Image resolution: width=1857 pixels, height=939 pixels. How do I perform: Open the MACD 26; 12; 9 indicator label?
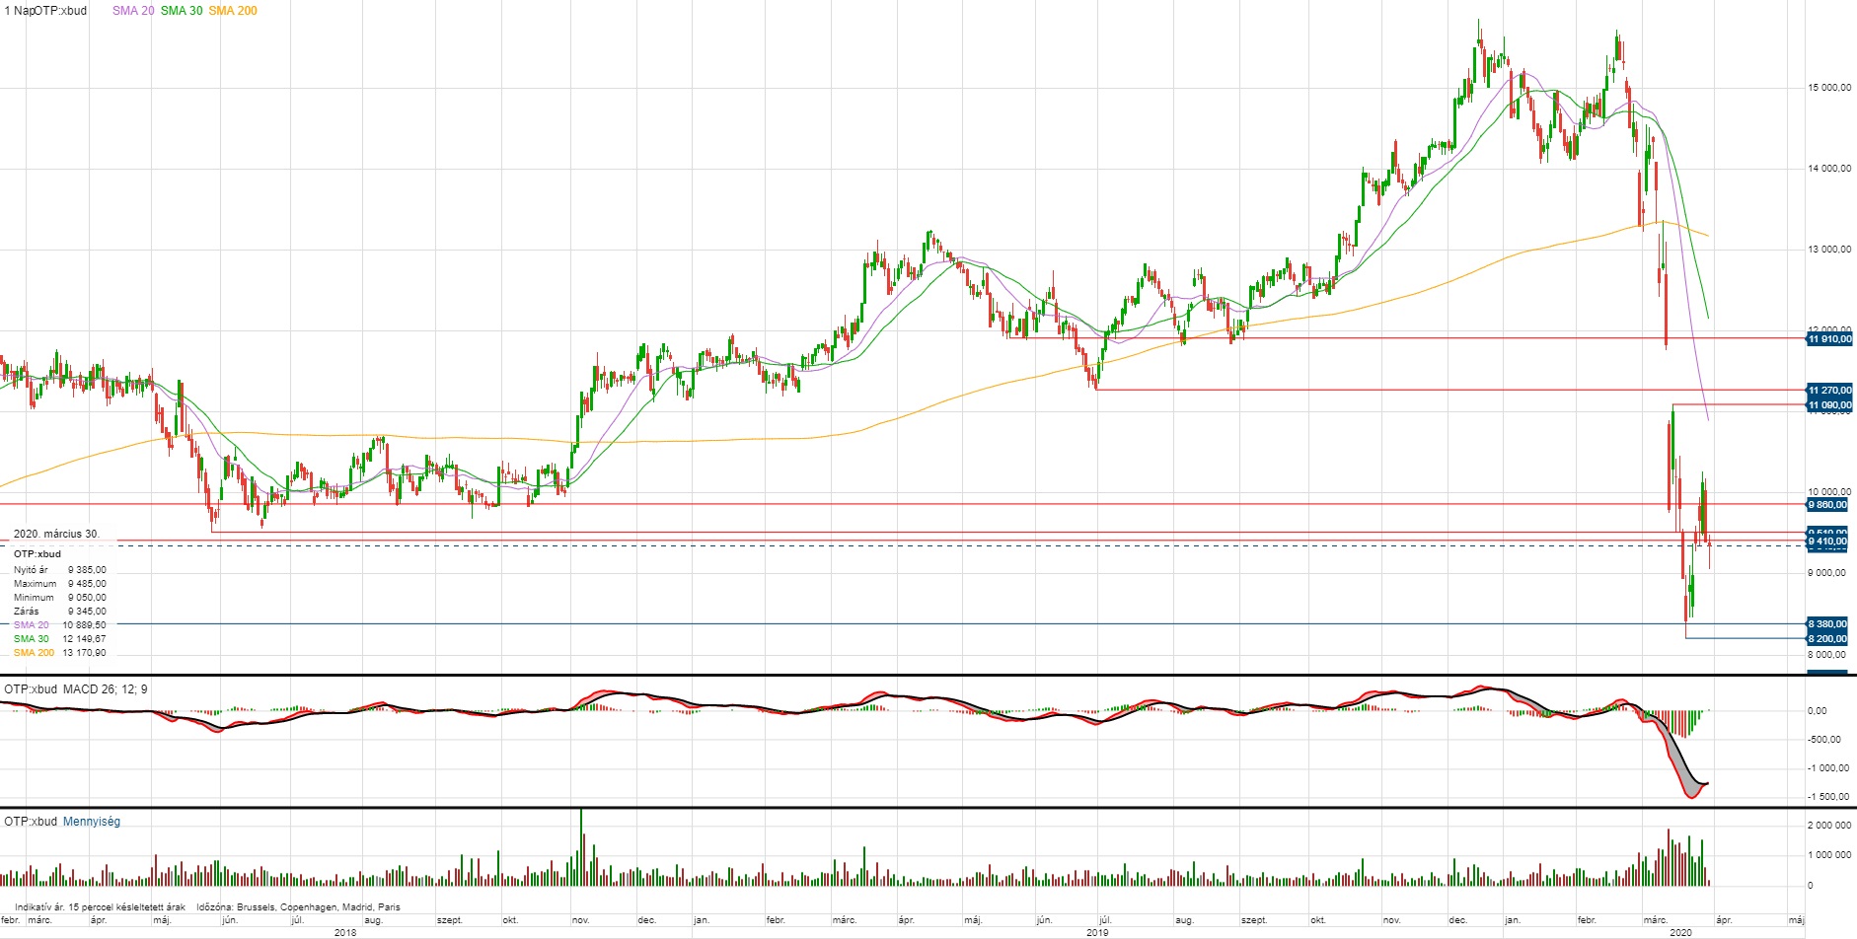click(105, 688)
